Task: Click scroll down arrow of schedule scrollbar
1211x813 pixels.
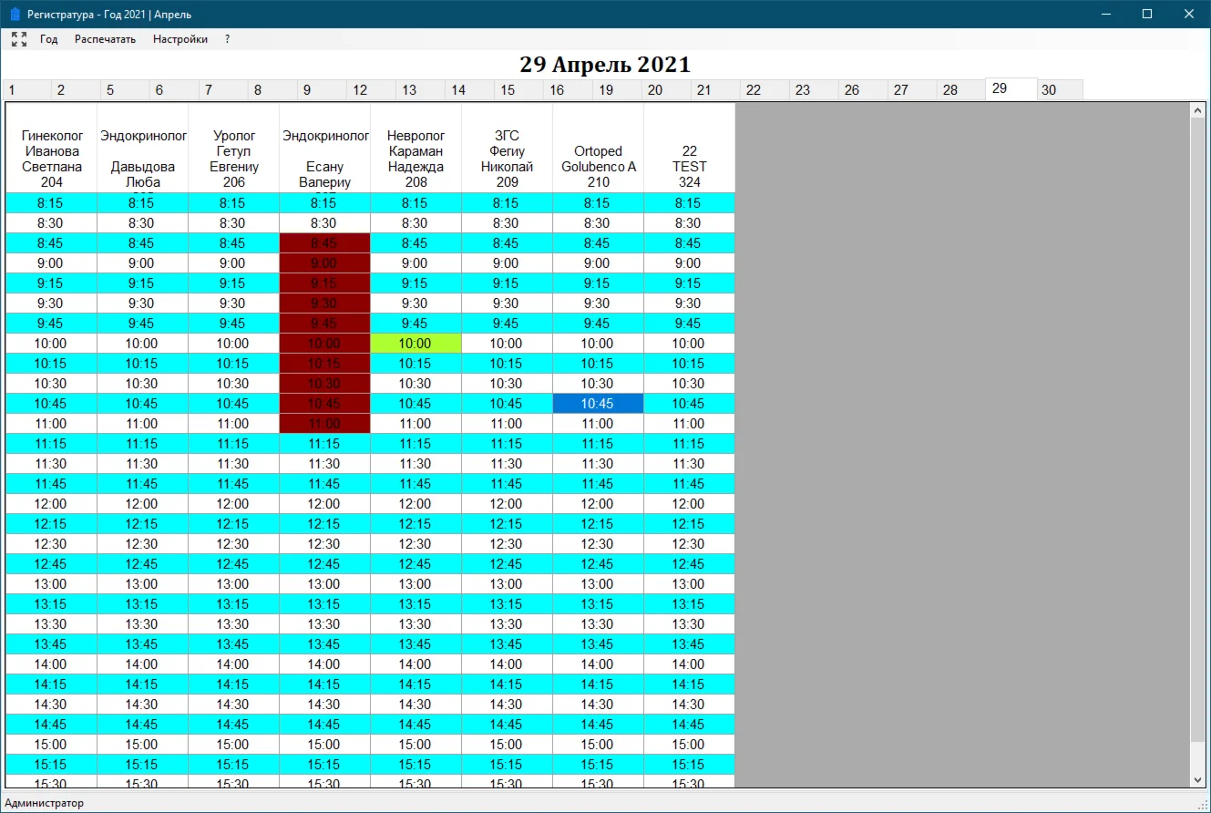Action: [1197, 779]
